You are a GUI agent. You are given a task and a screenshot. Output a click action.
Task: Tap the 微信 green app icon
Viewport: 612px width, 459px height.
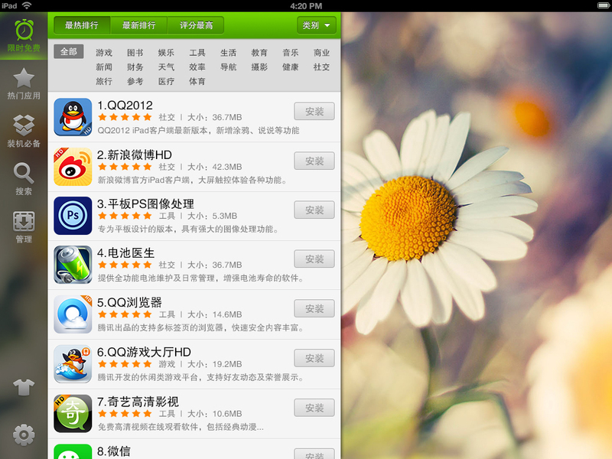[73, 451]
